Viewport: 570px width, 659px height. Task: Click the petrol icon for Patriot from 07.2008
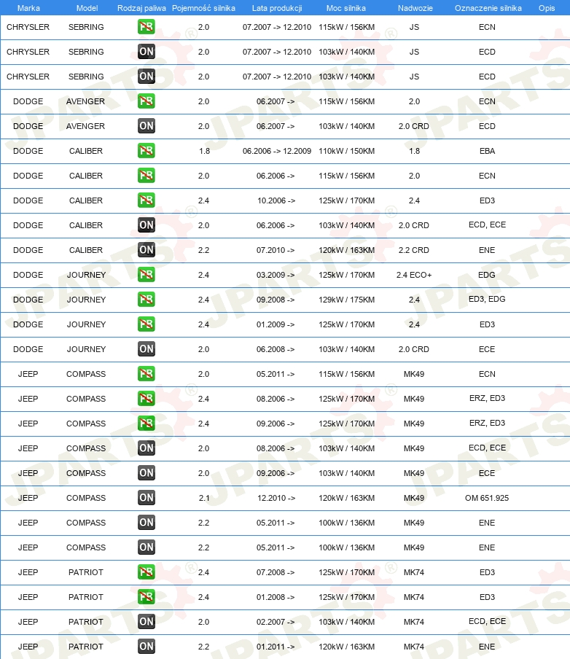[147, 572]
